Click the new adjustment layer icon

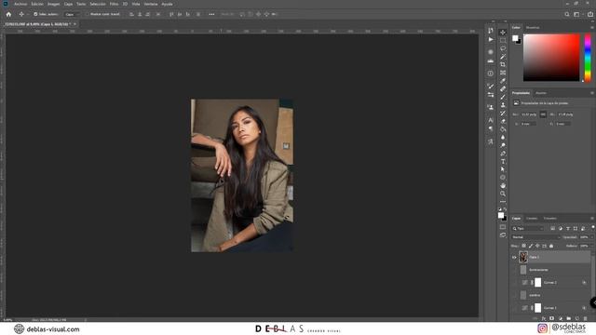pos(561,318)
